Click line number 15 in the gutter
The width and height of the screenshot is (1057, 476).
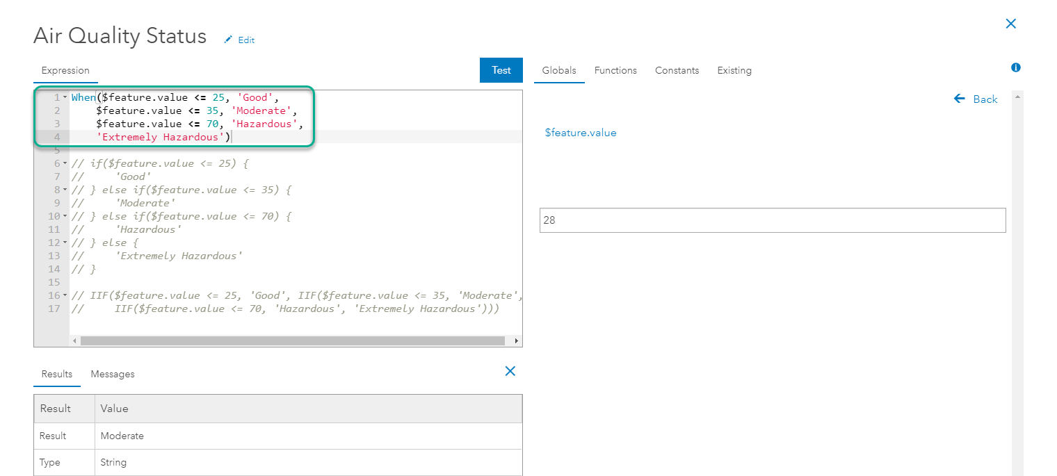[54, 282]
